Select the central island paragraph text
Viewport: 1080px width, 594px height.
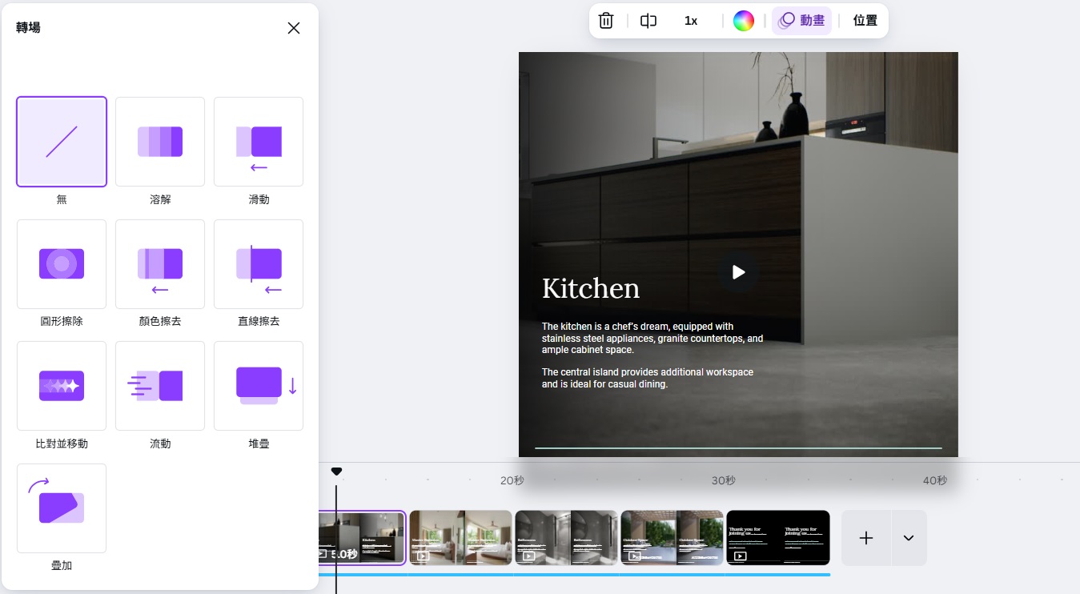tap(648, 378)
